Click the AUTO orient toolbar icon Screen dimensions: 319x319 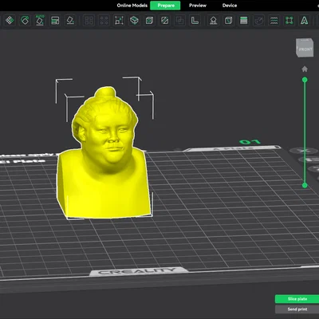coord(40,21)
